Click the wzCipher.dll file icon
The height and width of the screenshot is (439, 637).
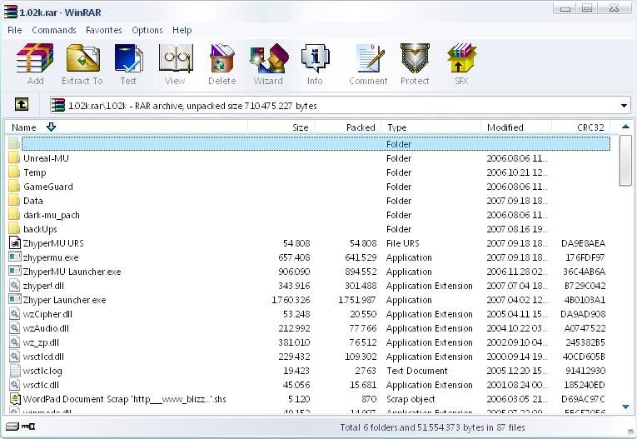tap(15, 314)
